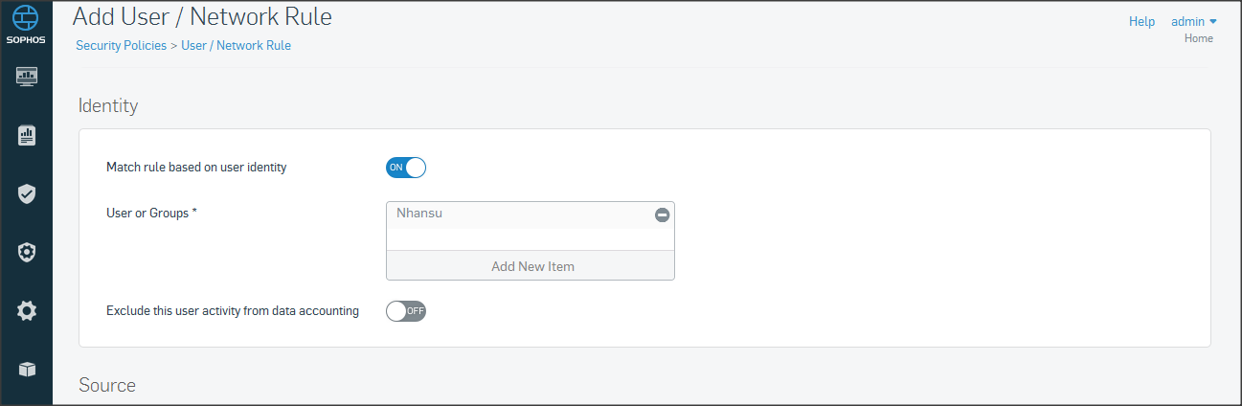Click the Source section heading
The image size is (1242, 406).
[x=107, y=385]
